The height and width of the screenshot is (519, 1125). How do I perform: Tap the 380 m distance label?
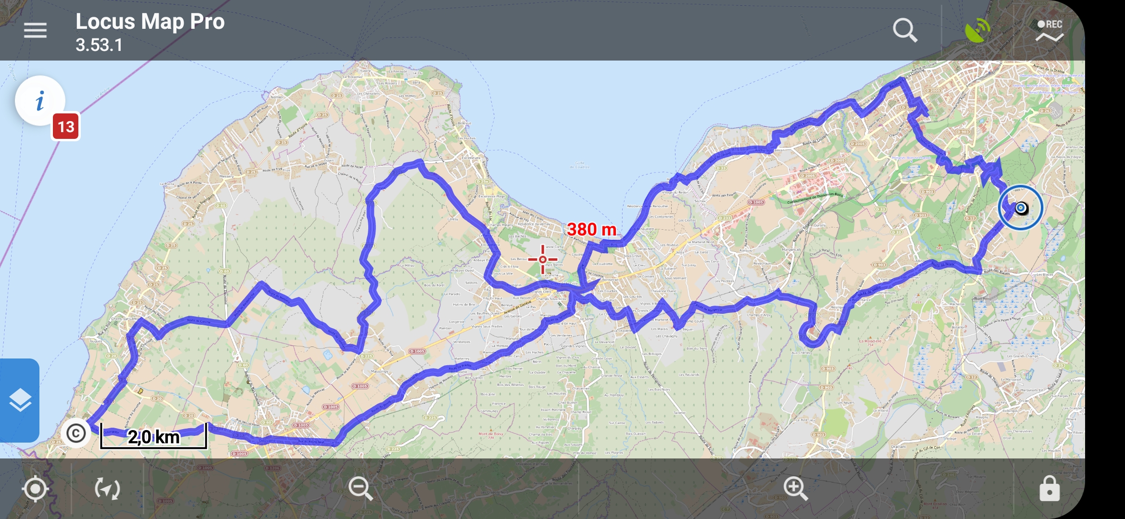coord(591,229)
